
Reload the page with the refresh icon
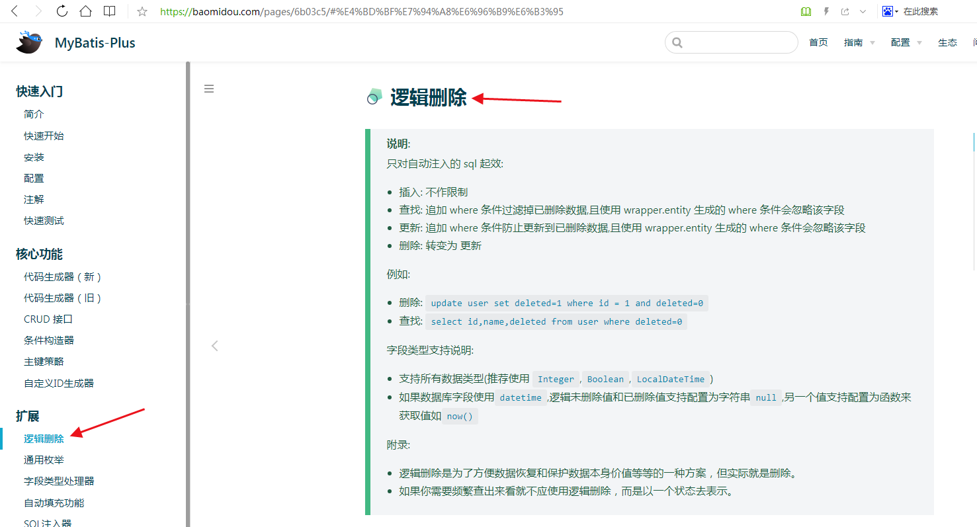pos(62,11)
